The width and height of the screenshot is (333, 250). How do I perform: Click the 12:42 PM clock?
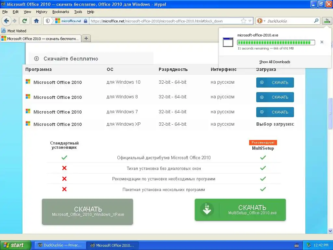(x=321, y=245)
